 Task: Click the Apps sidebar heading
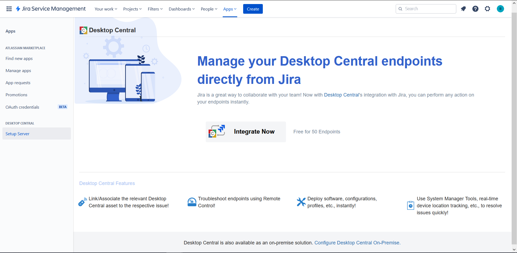pyautogui.click(x=11, y=31)
